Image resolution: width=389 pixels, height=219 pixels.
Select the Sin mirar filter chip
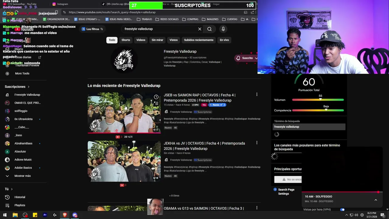click(157, 40)
